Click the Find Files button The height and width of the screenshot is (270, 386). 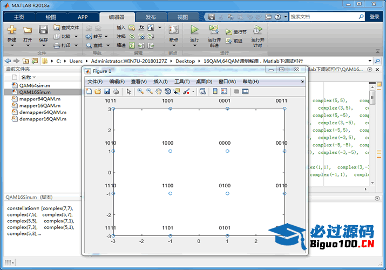click(66, 27)
